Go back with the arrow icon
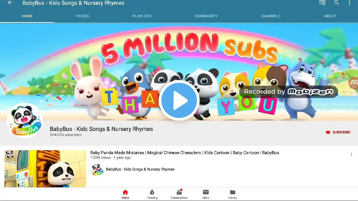 point(10,3)
